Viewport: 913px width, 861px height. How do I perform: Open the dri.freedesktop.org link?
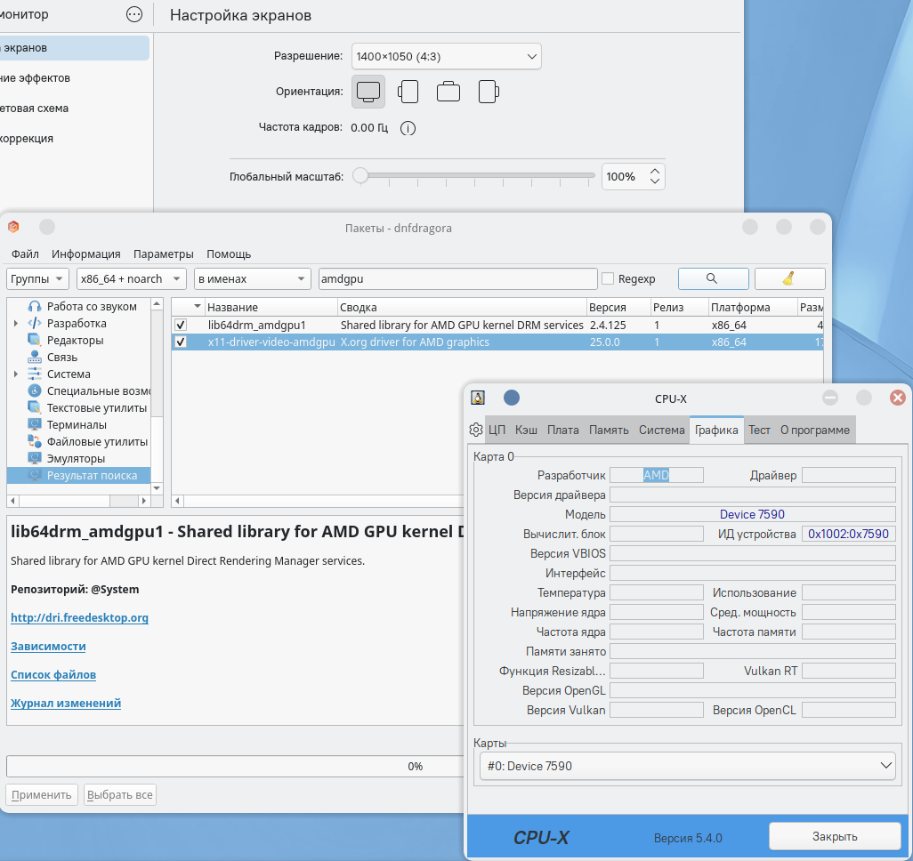[79, 617]
